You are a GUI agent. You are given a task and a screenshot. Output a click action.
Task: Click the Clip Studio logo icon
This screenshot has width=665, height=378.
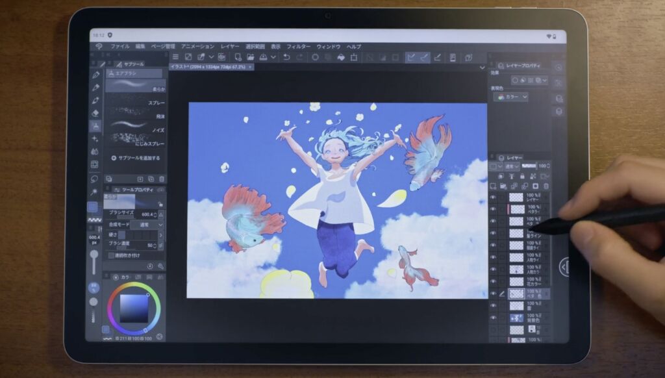click(99, 46)
